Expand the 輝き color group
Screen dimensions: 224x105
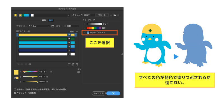[x=84, y=28]
